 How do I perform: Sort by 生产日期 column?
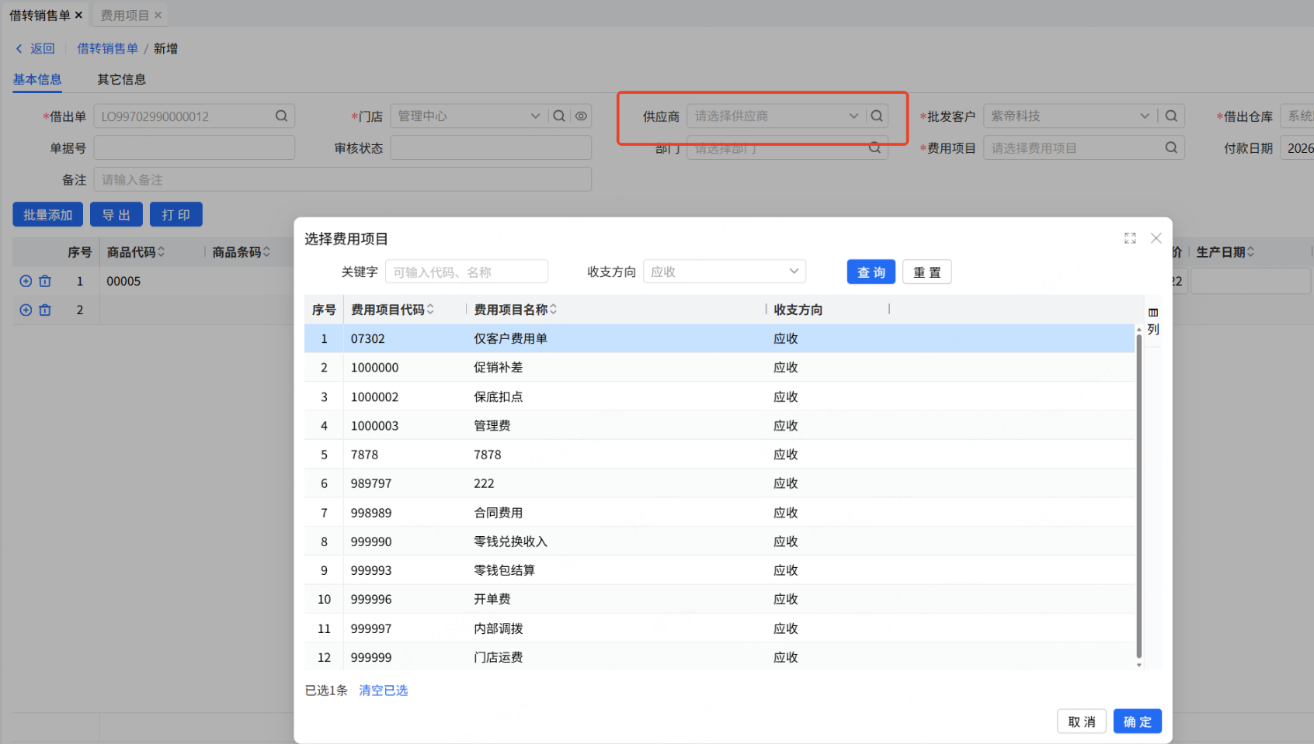1250,252
